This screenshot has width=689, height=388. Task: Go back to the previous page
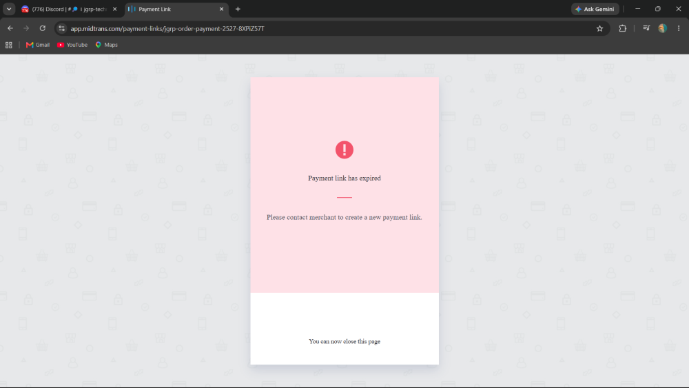coord(10,28)
